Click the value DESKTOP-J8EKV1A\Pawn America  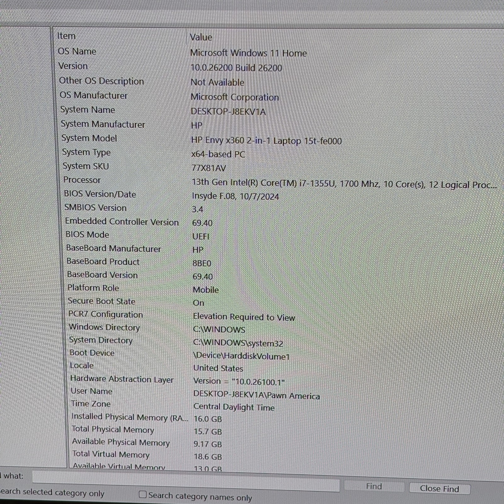(x=257, y=395)
